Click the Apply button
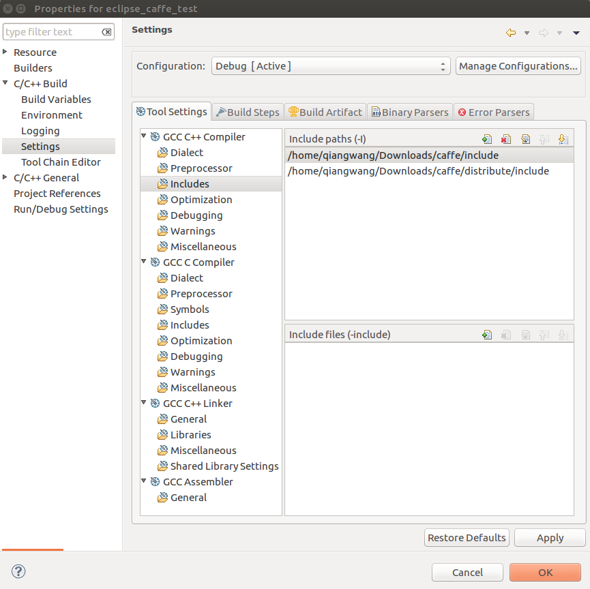 pyautogui.click(x=550, y=538)
